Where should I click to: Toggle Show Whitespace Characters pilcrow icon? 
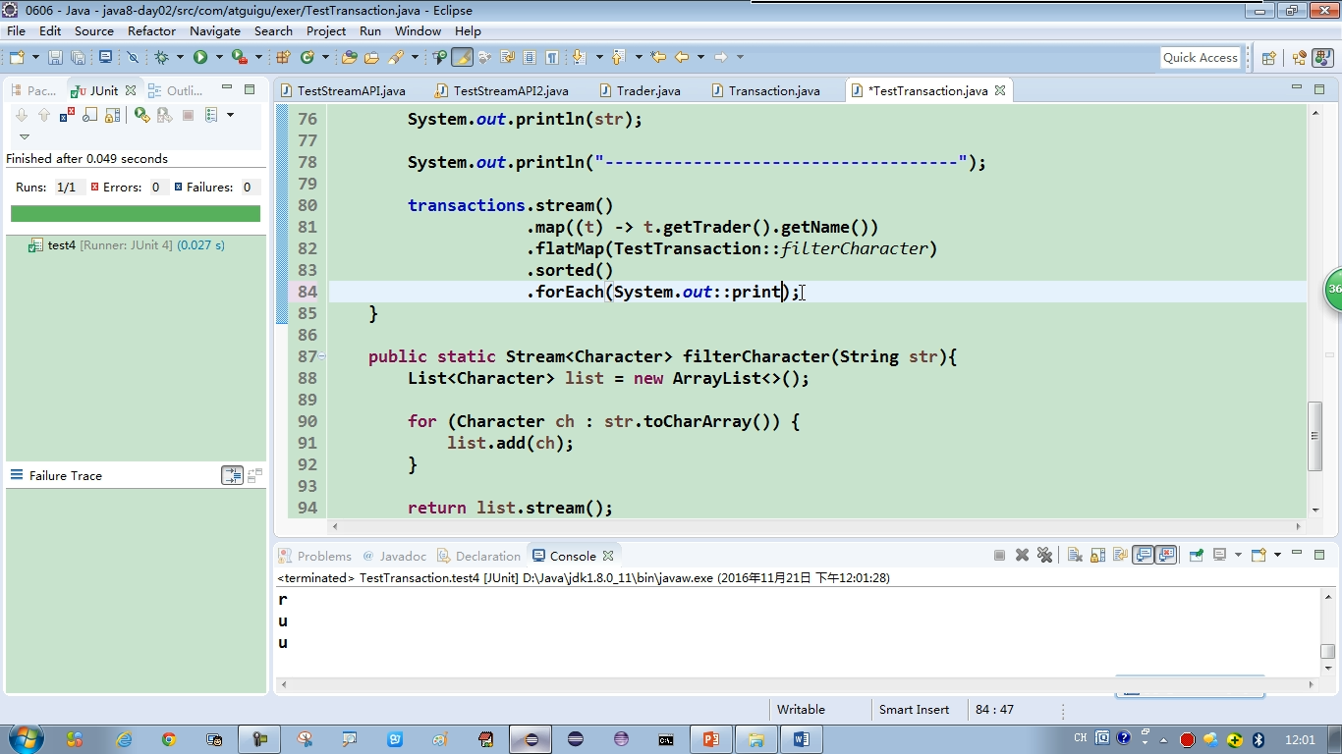click(552, 57)
